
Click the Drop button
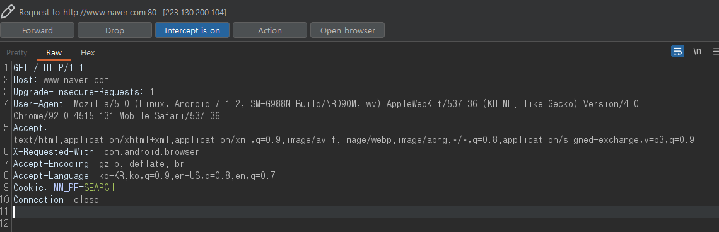tap(115, 30)
